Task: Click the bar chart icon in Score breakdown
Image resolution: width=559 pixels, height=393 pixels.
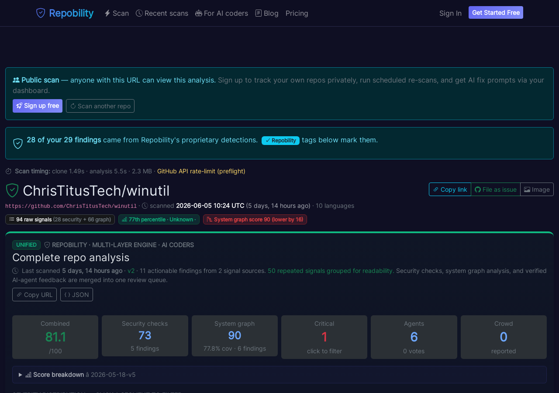Action: coord(28,375)
